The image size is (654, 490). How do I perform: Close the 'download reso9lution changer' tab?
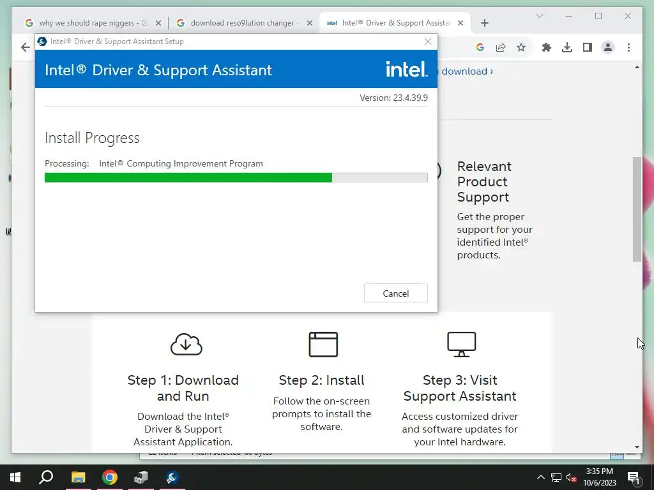pyautogui.click(x=310, y=24)
